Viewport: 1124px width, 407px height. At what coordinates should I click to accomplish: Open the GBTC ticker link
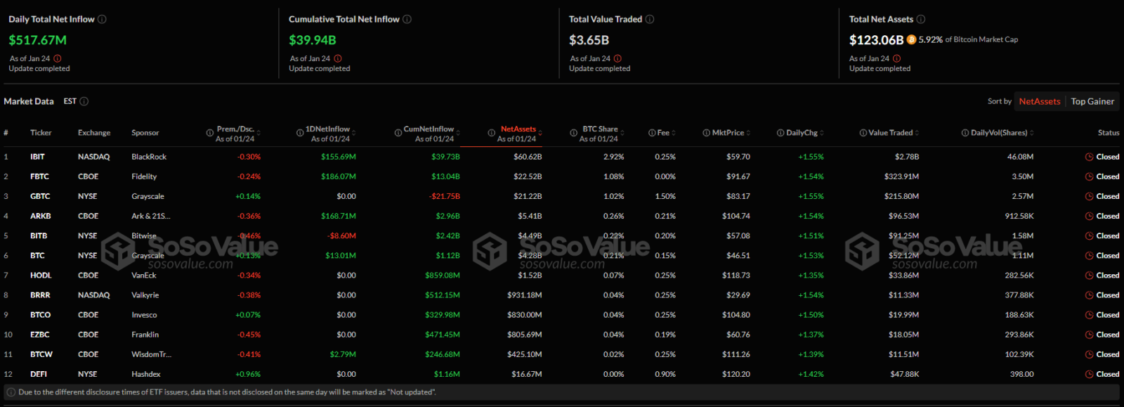click(x=40, y=196)
